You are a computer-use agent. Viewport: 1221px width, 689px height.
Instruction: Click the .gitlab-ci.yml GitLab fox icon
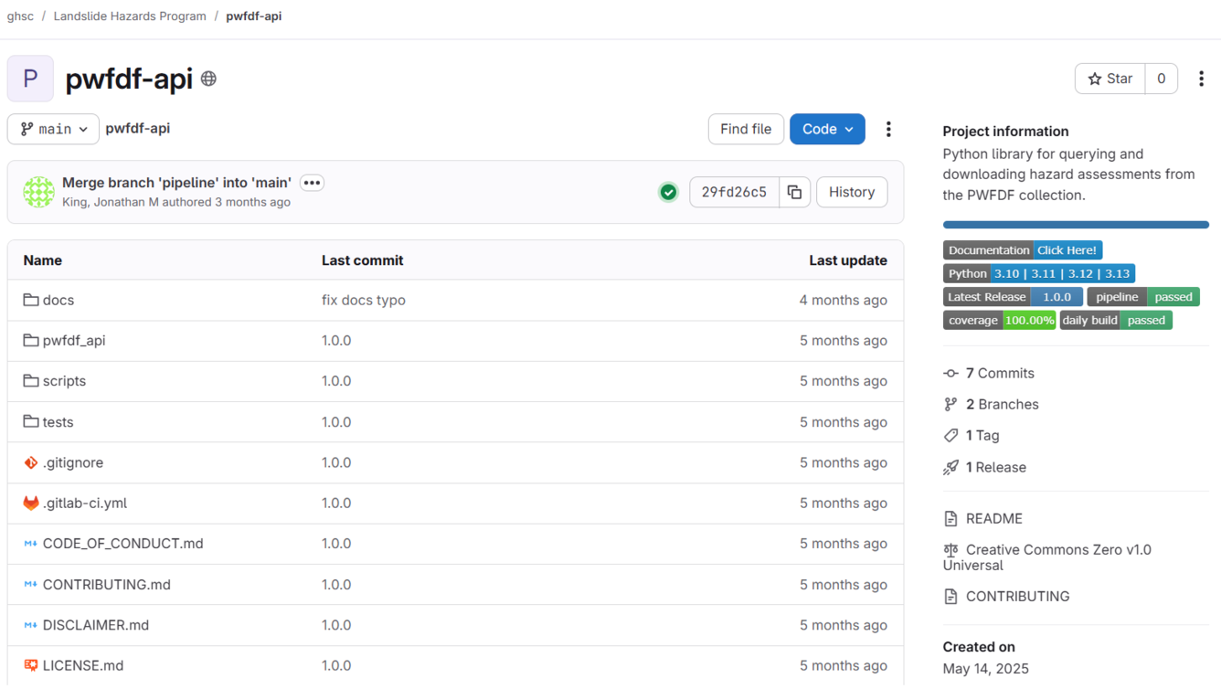pos(31,503)
